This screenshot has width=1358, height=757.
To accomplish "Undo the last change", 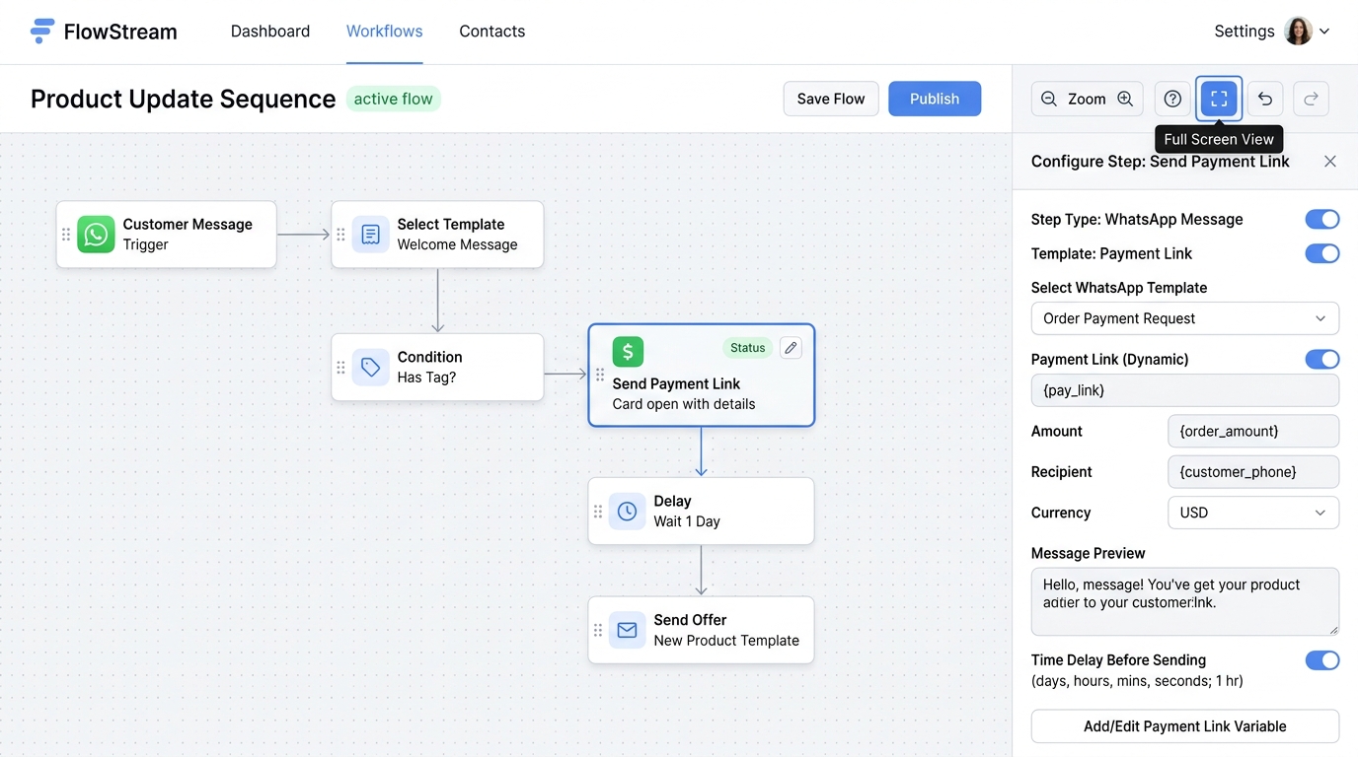I will [x=1265, y=99].
